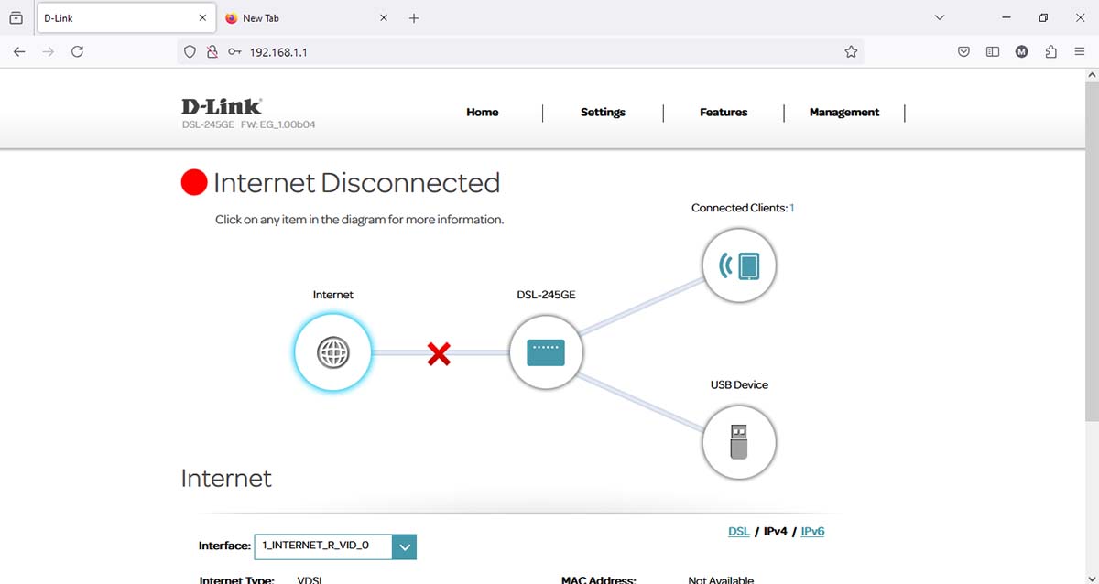Click the USB Device icon
This screenshot has height=584, width=1099.
[739, 443]
